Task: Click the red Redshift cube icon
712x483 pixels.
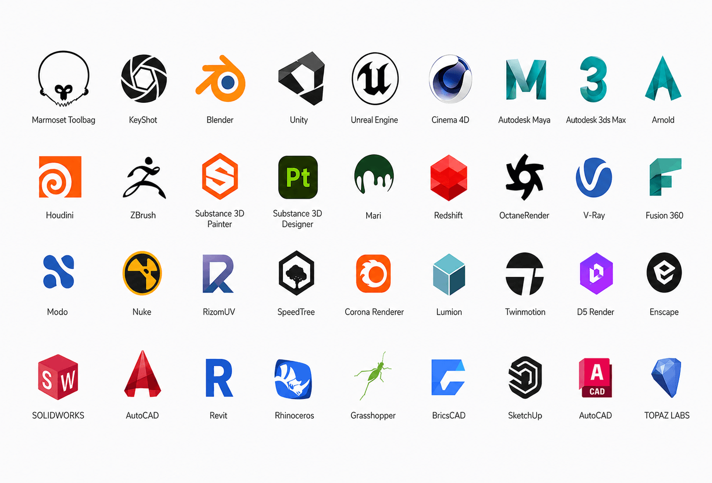Action: 449,178
